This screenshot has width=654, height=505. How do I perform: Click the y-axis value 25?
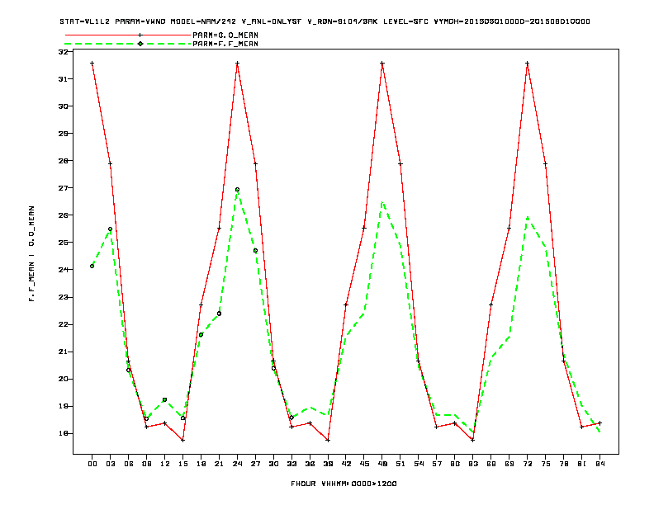pos(63,243)
